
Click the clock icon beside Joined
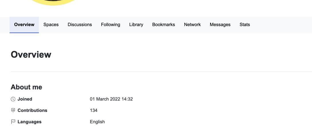(13, 99)
